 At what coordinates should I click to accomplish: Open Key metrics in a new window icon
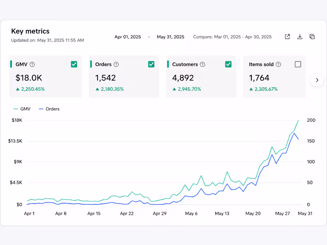(x=287, y=37)
